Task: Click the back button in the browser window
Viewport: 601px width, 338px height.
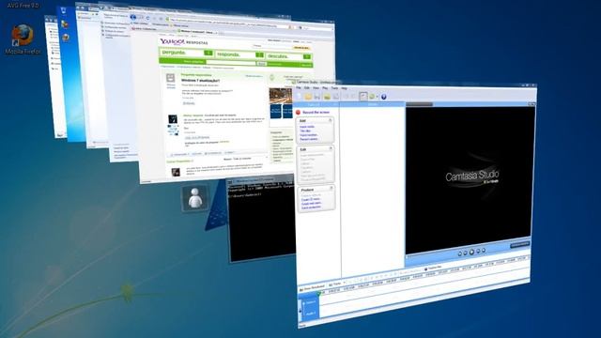Action: [x=133, y=17]
